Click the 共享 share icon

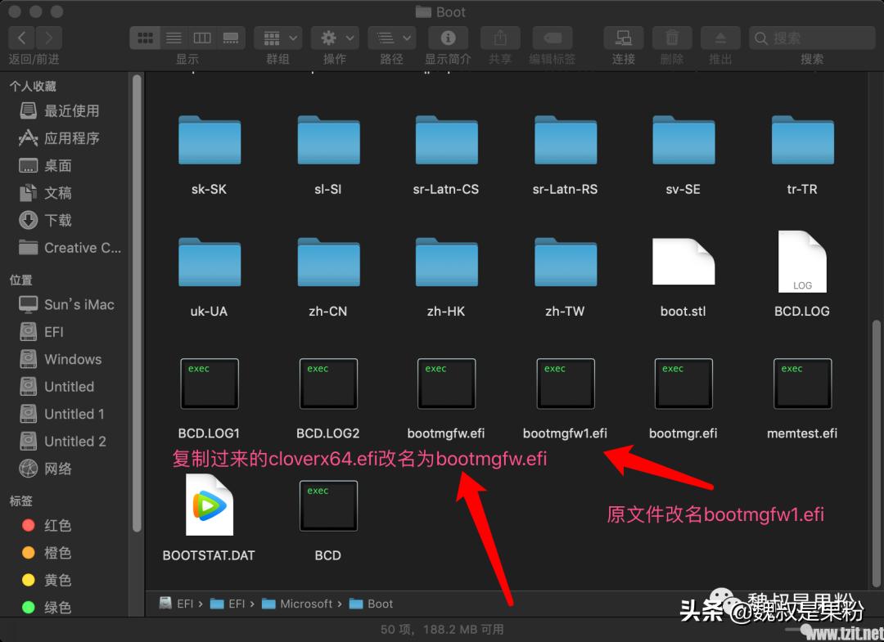(499, 38)
